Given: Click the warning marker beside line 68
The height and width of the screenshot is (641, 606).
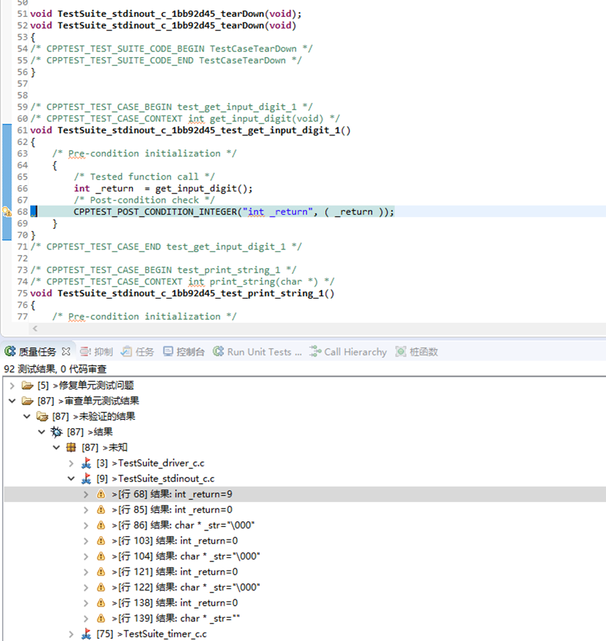Looking at the screenshot, I should pyautogui.click(x=6, y=211).
